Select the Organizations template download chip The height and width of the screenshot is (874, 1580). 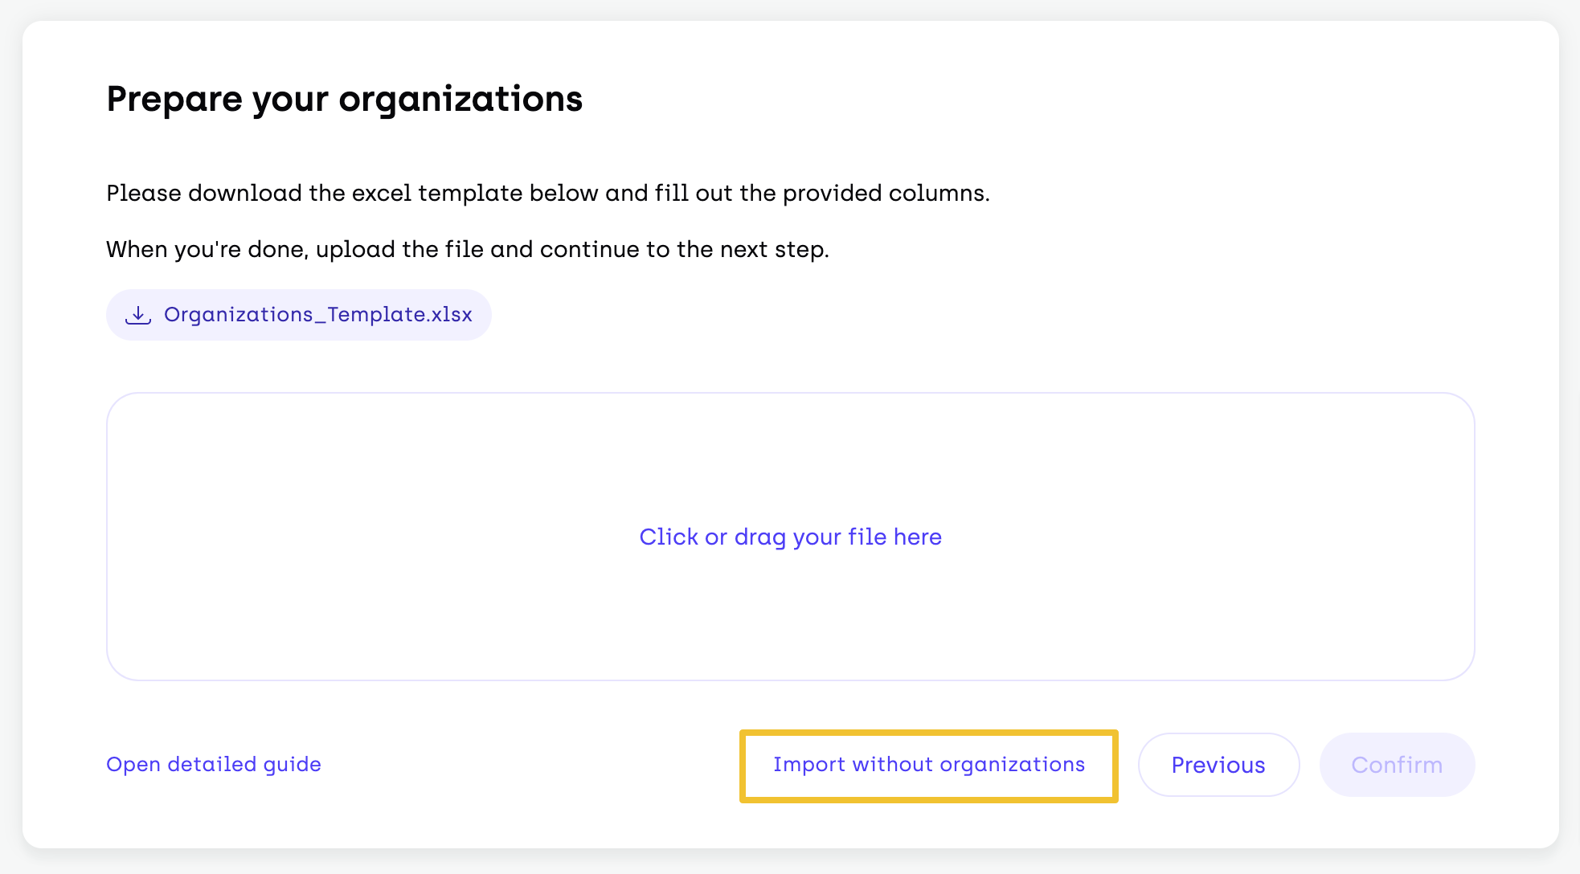click(299, 315)
